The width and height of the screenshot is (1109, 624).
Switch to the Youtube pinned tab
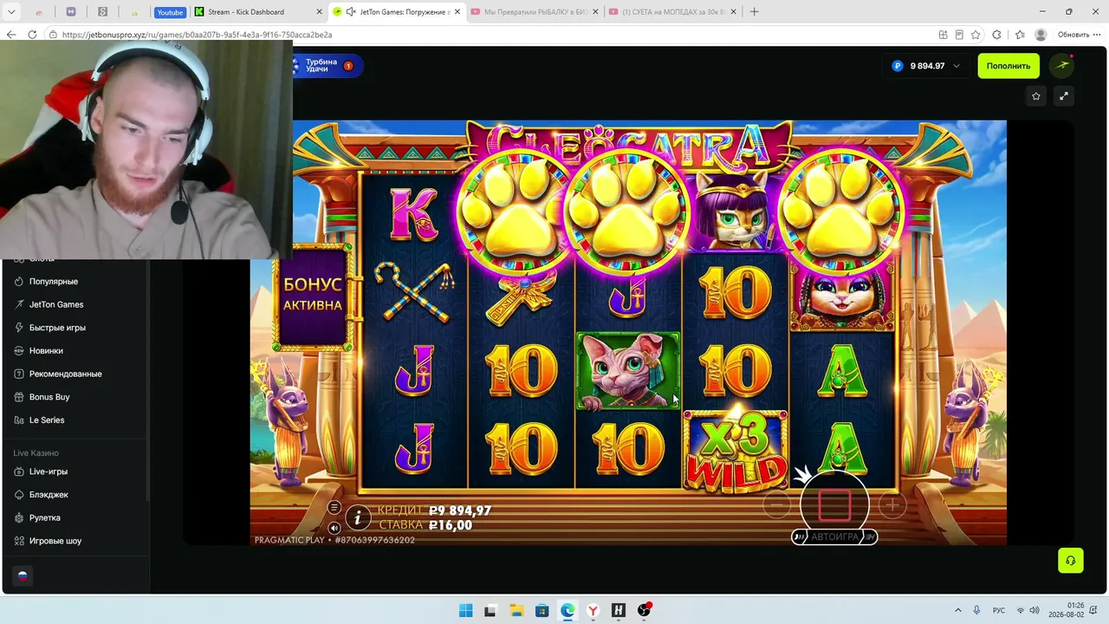(170, 12)
